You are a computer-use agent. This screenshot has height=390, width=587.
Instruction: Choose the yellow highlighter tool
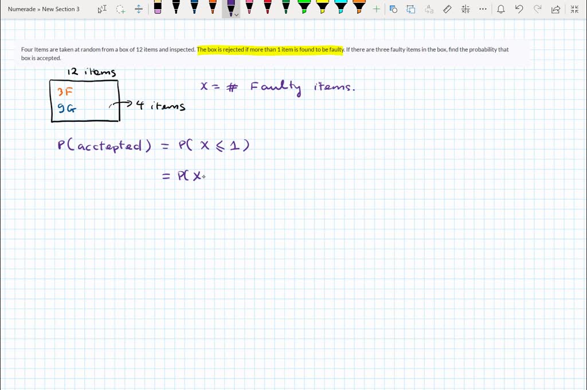[323, 8]
